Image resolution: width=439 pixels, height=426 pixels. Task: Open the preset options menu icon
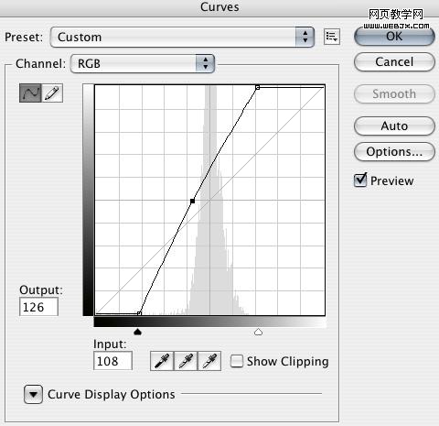(332, 37)
